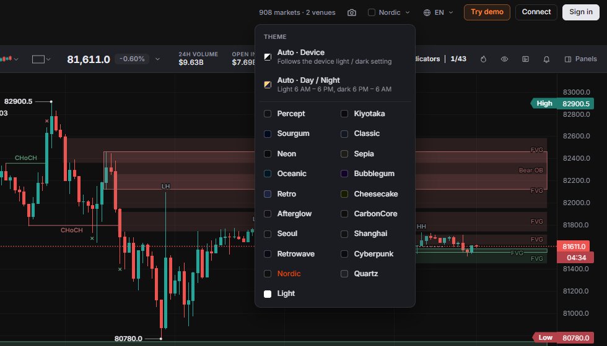Click the camera screenshot icon
Screen dimensions: 607x346
tap(352, 13)
